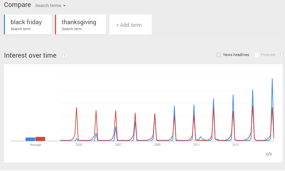Screen dimensions: 285x171
Task: Open the Search terms dropdown
Action: click(50, 6)
